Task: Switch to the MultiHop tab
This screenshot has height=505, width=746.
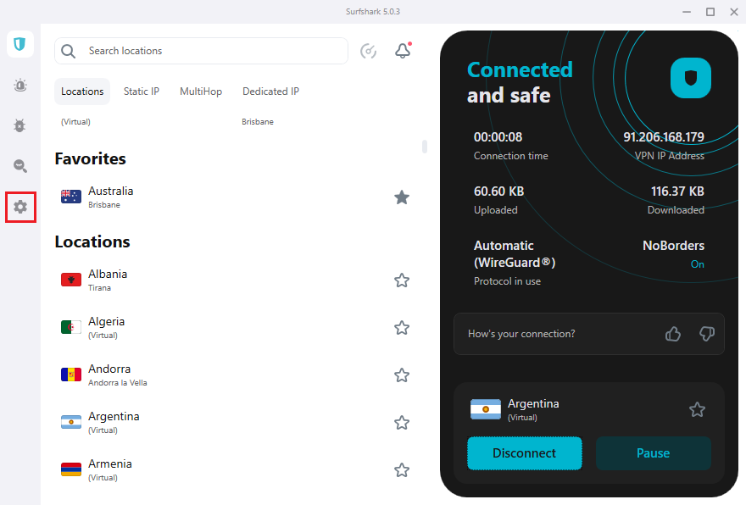Action: 201,92
